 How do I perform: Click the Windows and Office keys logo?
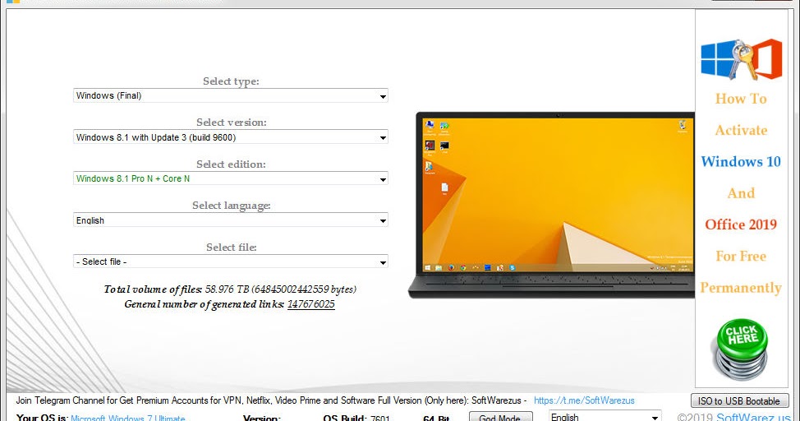(742, 59)
